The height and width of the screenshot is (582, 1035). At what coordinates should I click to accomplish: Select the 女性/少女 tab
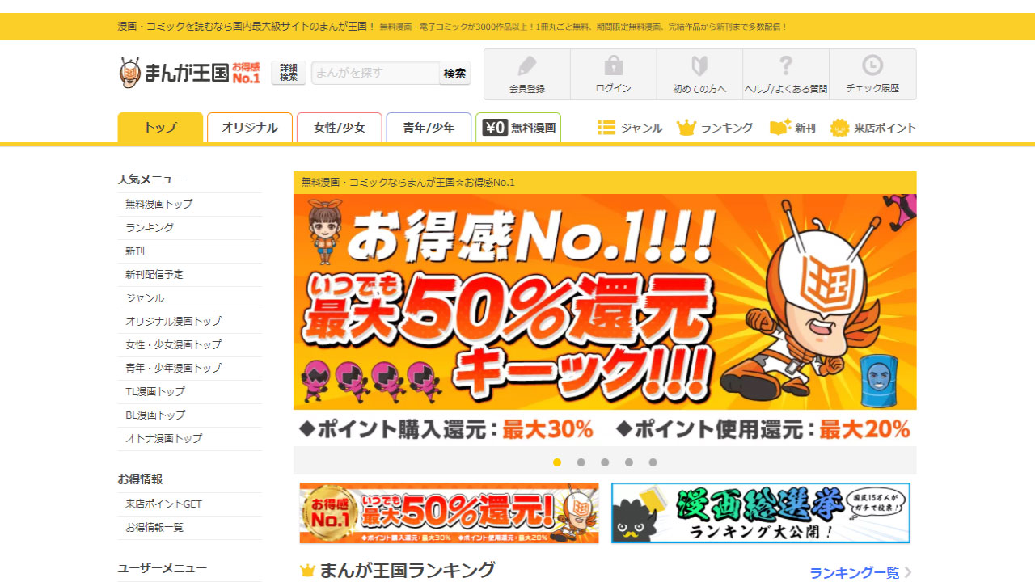pos(340,128)
